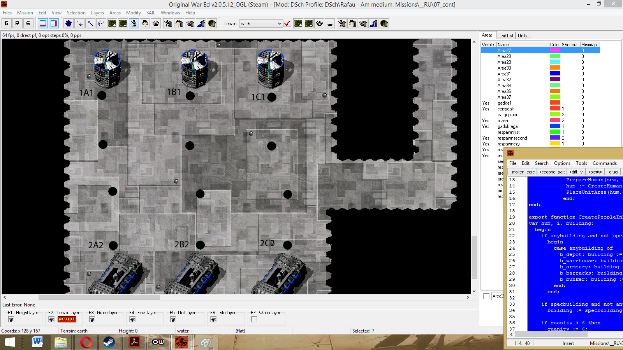Click magenta color swatch of Area27

pos(555,51)
